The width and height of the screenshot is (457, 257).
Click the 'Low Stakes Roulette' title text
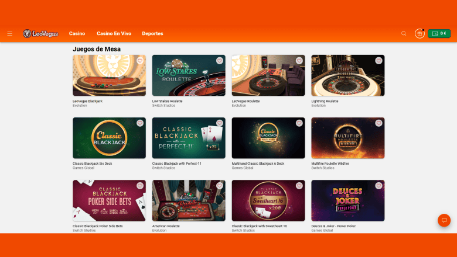(x=168, y=102)
